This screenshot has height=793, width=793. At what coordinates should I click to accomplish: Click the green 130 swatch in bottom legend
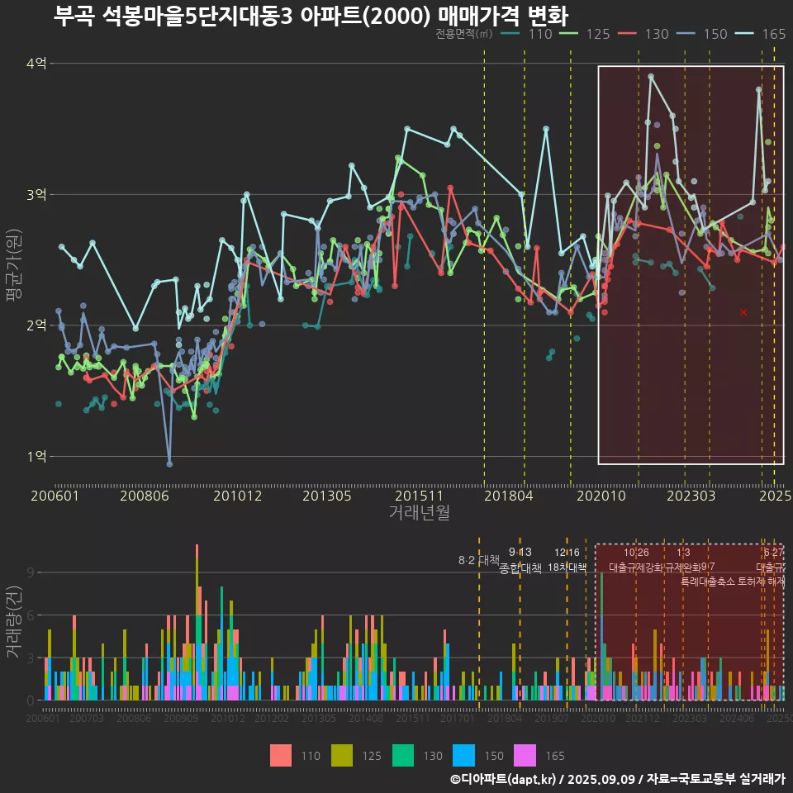(x=403, y=756)
